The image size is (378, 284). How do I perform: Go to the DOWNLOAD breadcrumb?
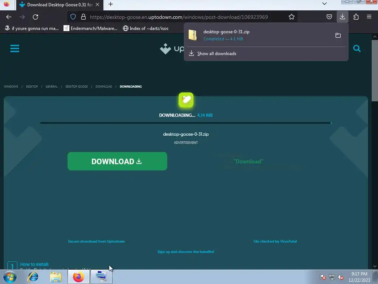[104, 87]
